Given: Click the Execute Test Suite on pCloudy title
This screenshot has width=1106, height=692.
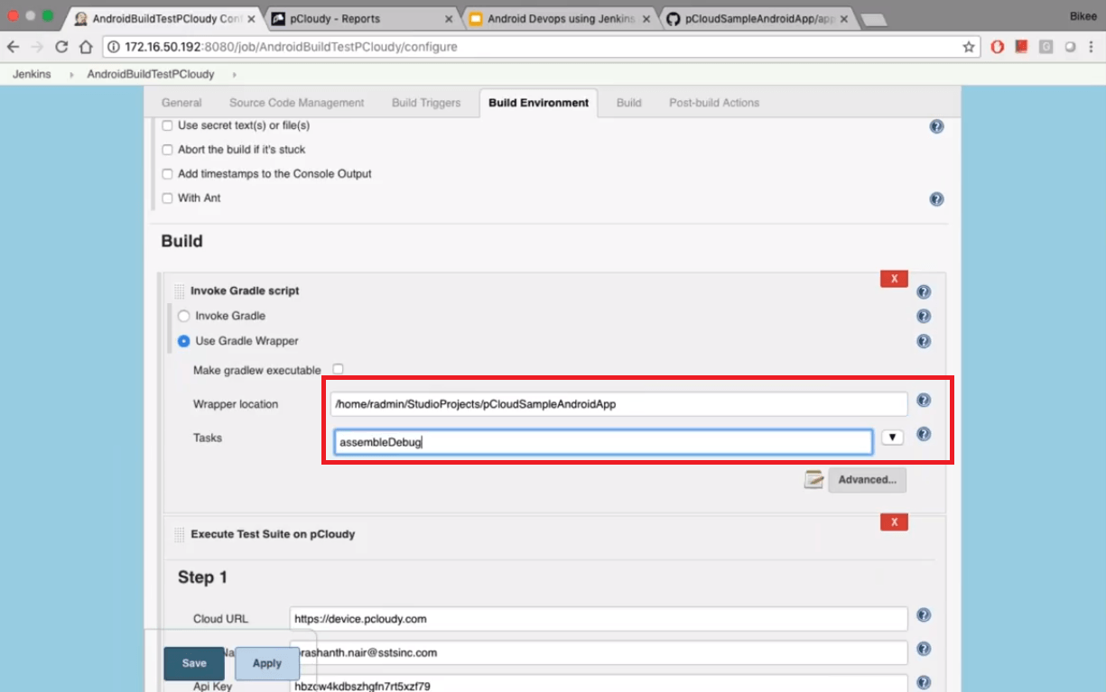Looking at the screenshot, I should 273,534.
